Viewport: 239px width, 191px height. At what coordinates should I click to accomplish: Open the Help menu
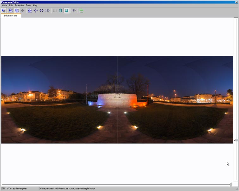tap(35, 5)
